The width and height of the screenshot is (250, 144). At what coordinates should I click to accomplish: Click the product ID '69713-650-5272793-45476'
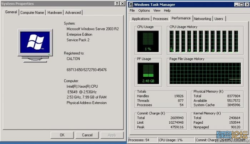86,70
